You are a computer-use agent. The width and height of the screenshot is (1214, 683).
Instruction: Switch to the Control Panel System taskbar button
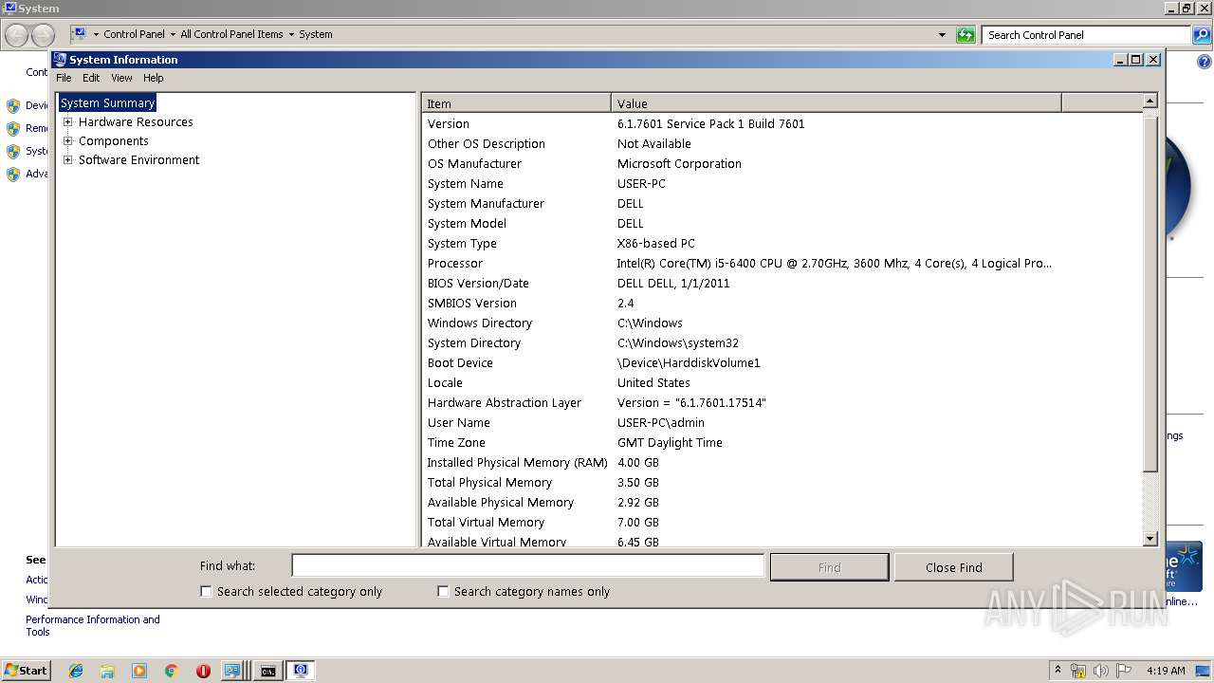click(234, 671)
